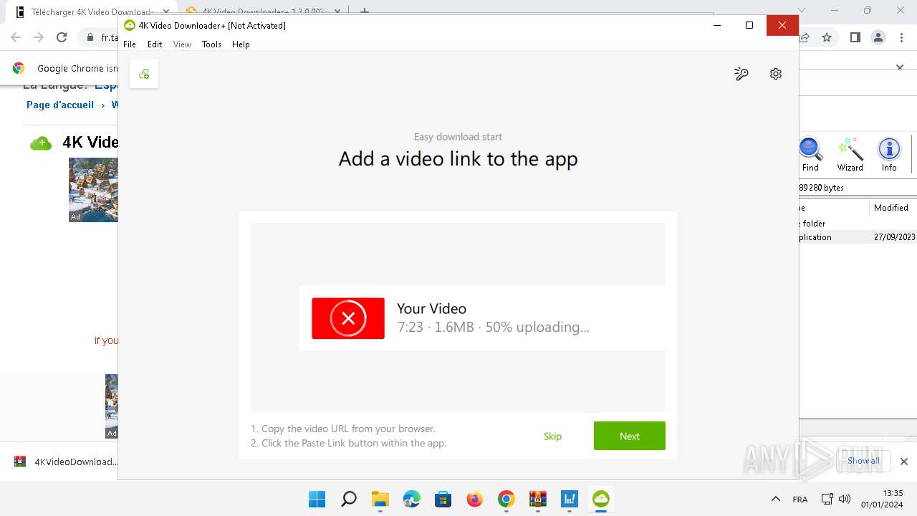Open the settings gear in 4K Video Downloader
The image size is (917, 516).
click(776, 74)
